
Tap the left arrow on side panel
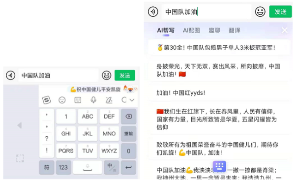(x=20, y=125)
